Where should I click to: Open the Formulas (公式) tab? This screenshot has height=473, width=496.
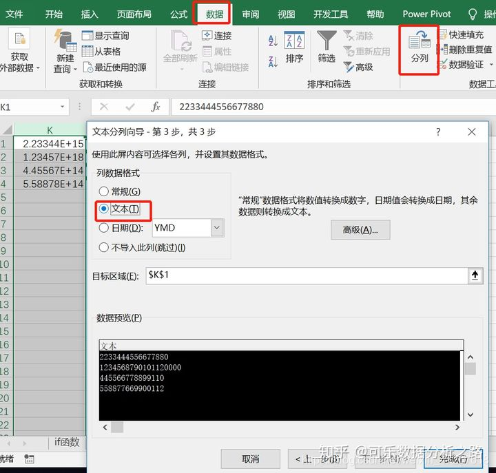pyautogui.click(x=178, y=14)
